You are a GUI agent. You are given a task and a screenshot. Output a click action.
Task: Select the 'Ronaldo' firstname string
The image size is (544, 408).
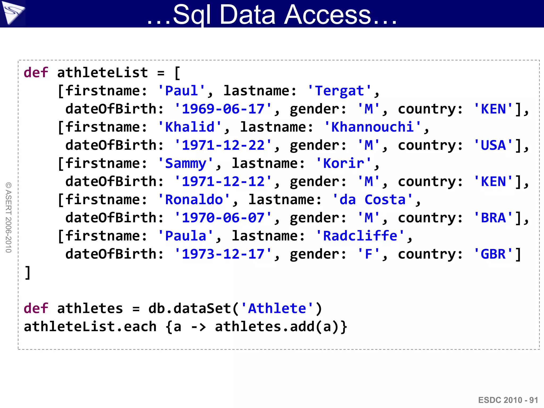[194, 199]
